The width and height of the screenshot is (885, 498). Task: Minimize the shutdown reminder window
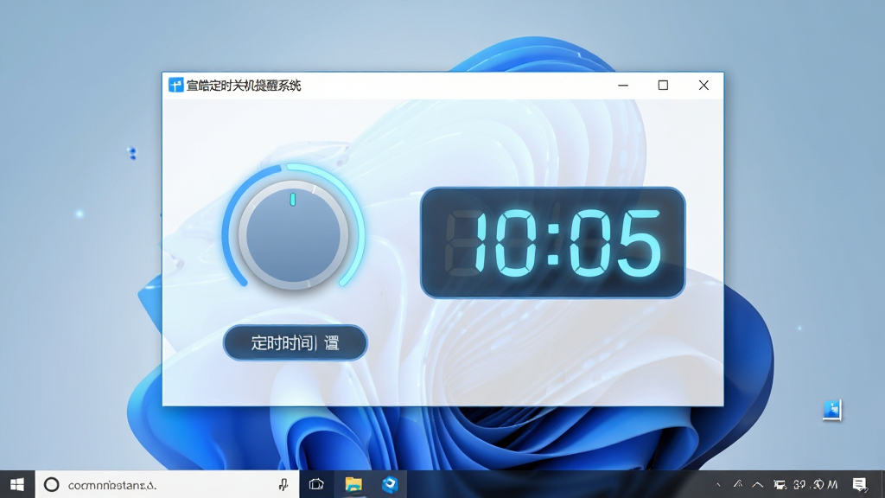[623, 86]
